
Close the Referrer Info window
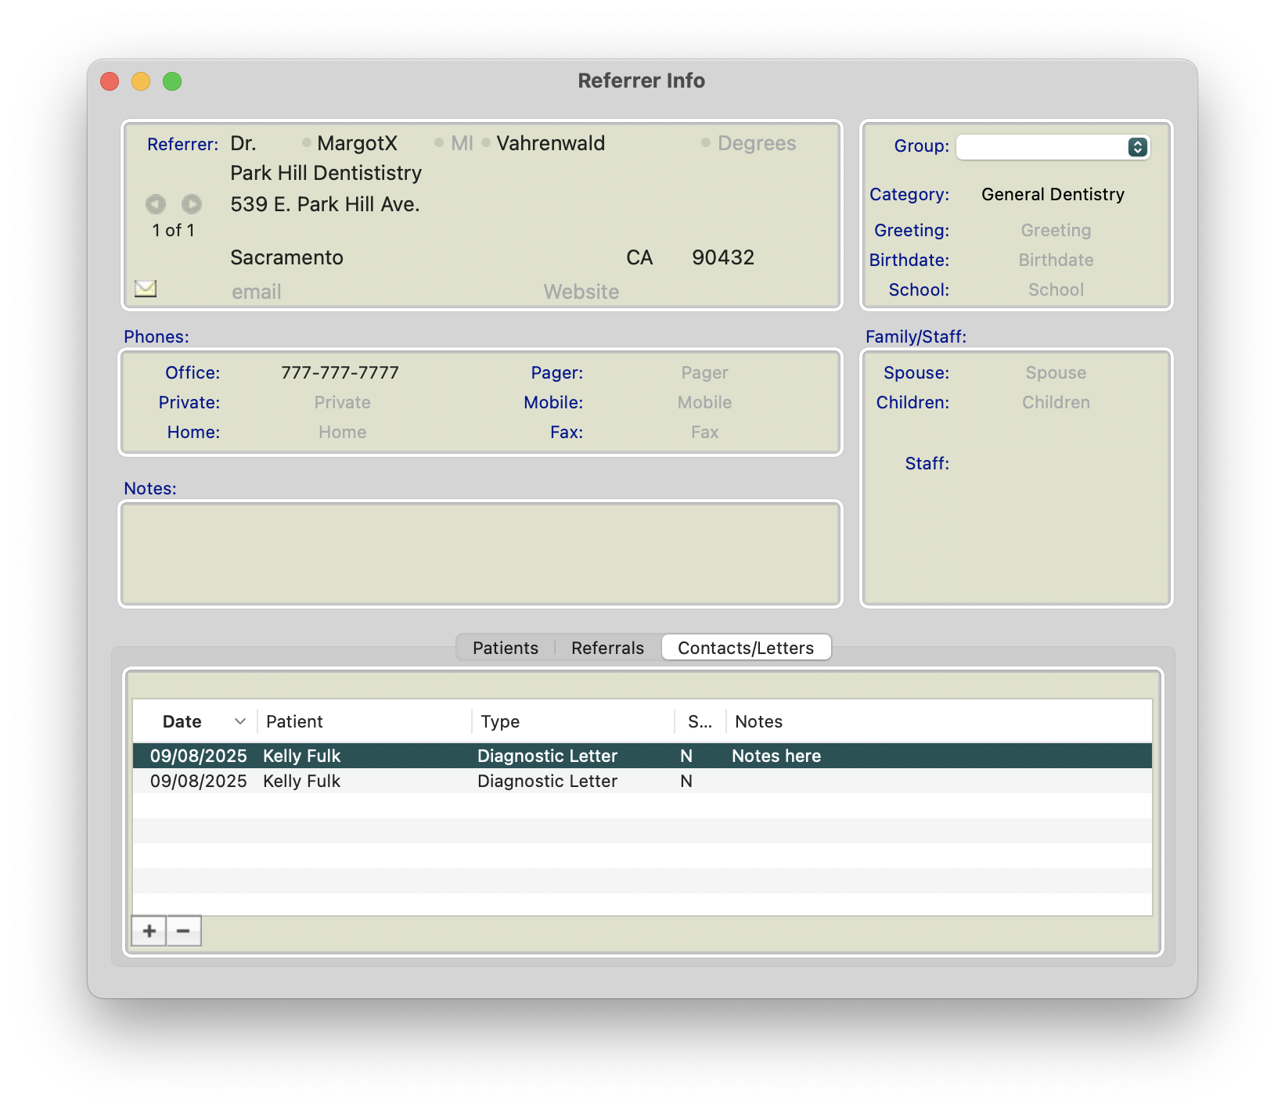pos(110,81)
